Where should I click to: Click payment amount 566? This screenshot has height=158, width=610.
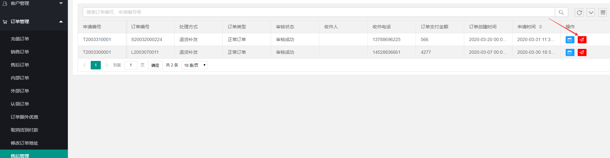tap(425, 39)
